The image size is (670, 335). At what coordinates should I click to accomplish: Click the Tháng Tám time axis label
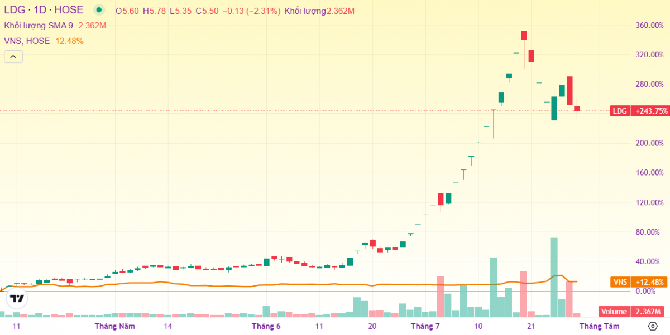tap(599, 326)
